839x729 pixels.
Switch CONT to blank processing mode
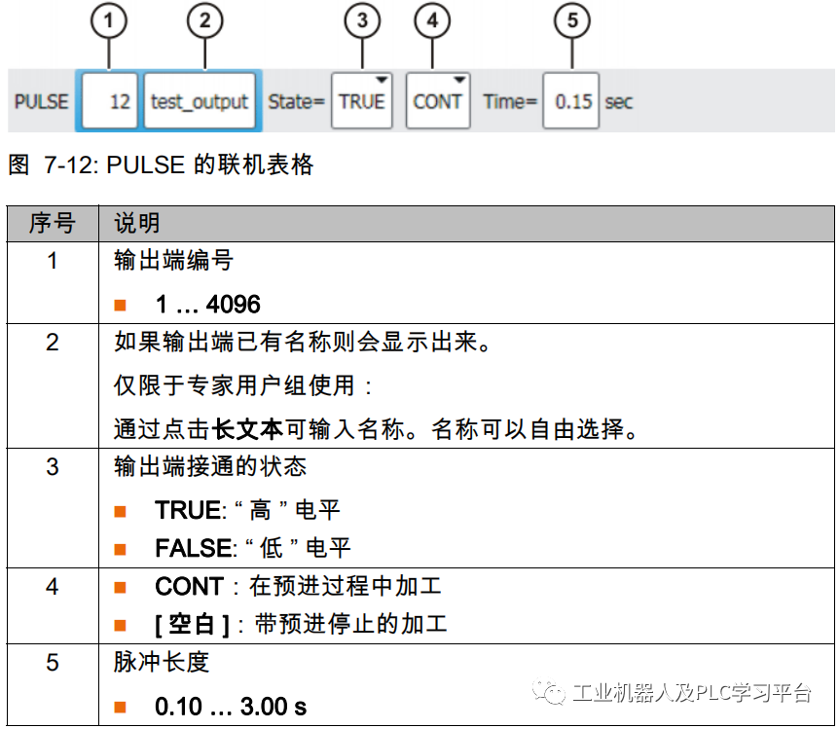(437, 100)
